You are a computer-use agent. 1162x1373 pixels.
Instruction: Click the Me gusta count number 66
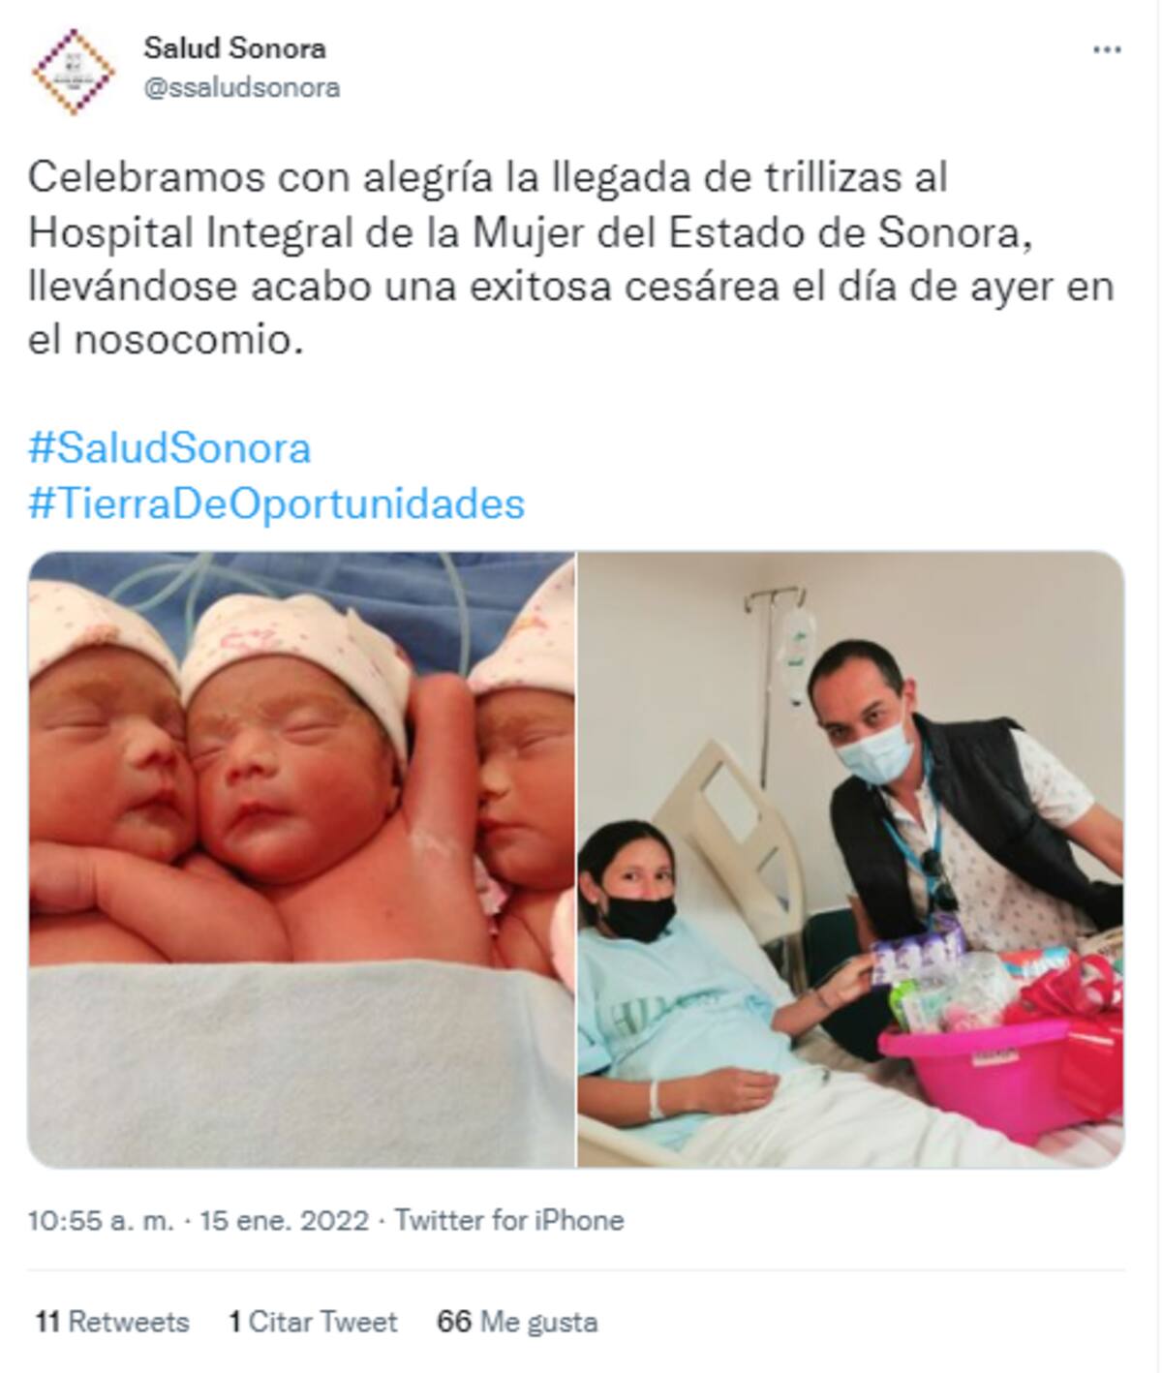454,1322
